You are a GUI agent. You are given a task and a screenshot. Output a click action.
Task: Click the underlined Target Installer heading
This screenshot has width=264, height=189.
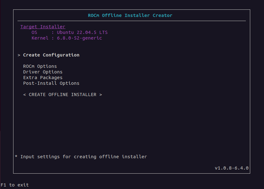tap(43, 27)
